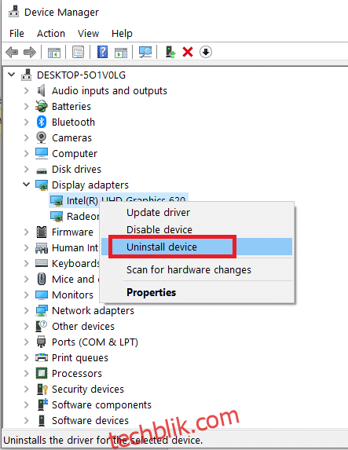348x450 pixels.
Task: Click the DESKTOP-5O1V0LG computer icon
Action: click(27, 75)
